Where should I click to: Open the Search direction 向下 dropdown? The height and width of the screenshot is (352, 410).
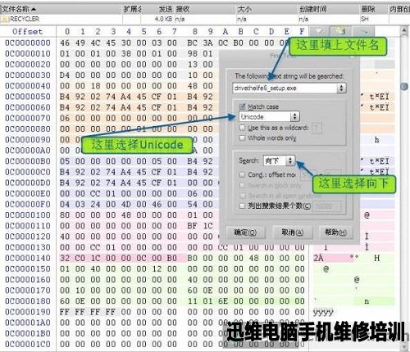[279, 160]
